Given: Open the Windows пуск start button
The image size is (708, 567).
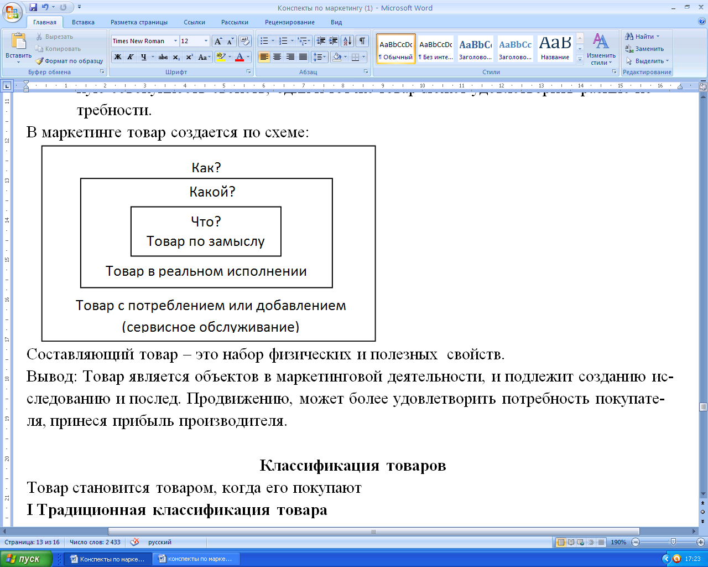Looking at the screenshot, I should [27, 559].
